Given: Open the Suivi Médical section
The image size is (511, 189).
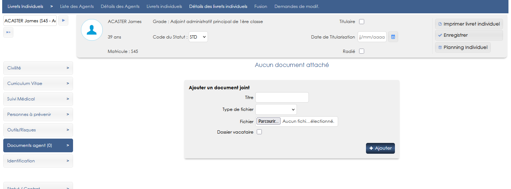Looking at the screenshot, I should 38,99.
